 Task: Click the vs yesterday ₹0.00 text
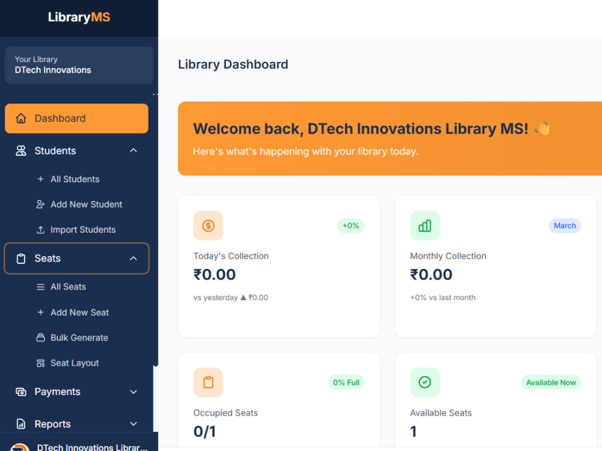(x=231, y=298)
